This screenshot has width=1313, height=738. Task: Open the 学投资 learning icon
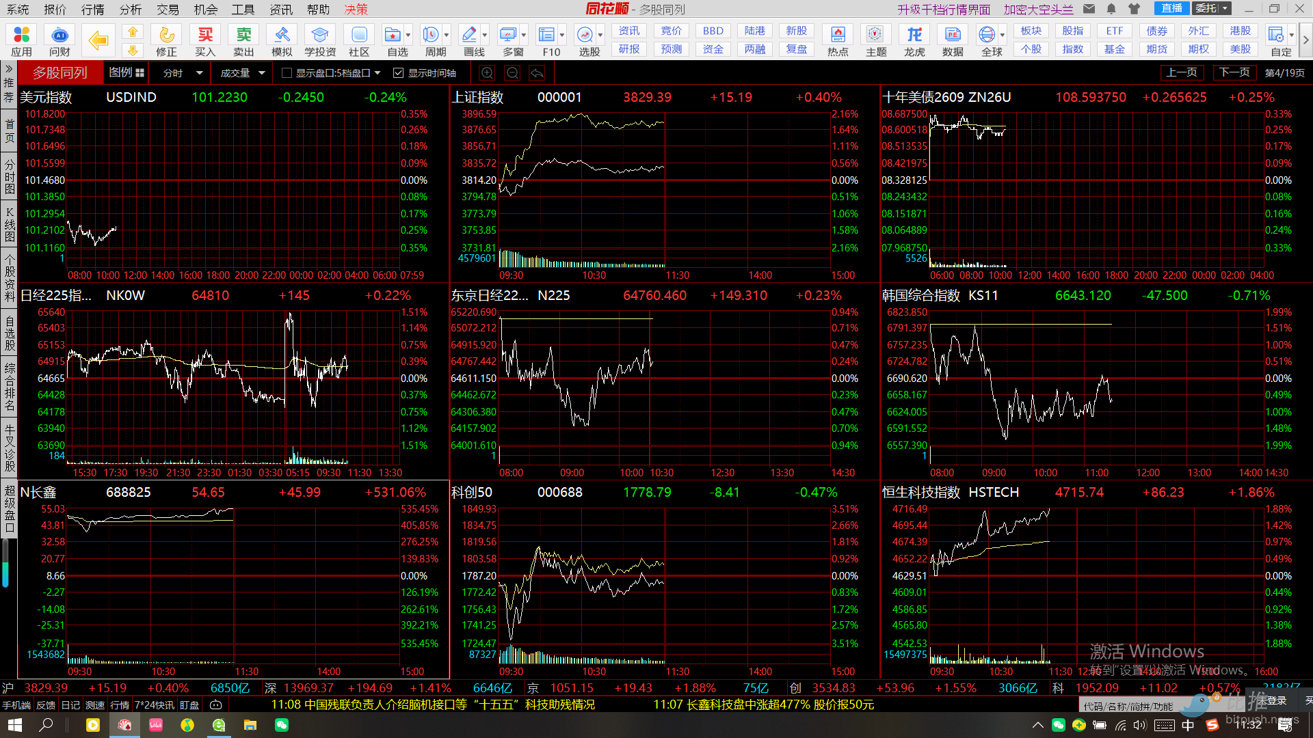(320, 40)
